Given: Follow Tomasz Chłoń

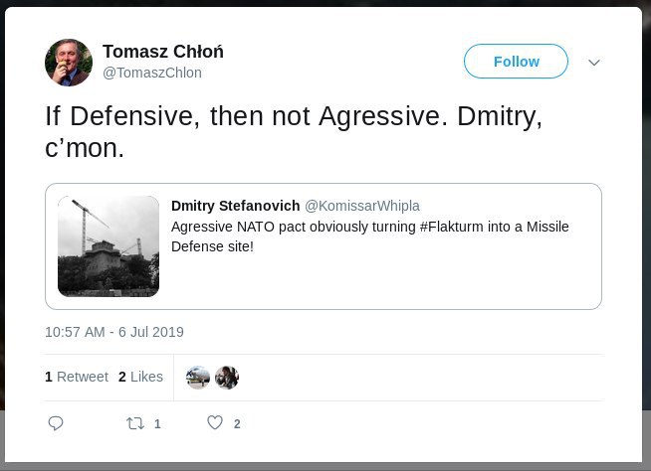Looking at the screenshot, I should point(516,62).
